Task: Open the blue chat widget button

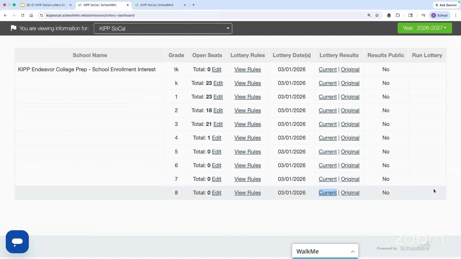Action: click(x=17, y=242)
